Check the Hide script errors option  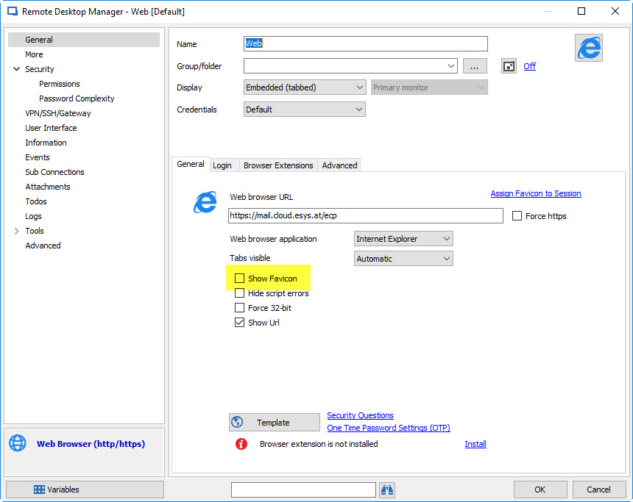[x=239, y=293]
